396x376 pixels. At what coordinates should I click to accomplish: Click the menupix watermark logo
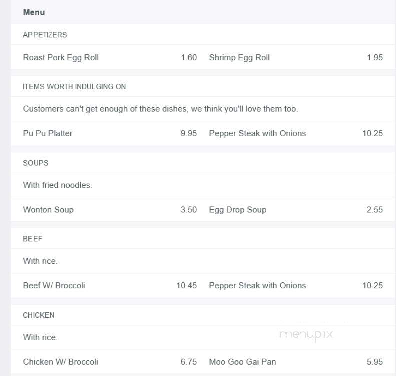[306, 335]
